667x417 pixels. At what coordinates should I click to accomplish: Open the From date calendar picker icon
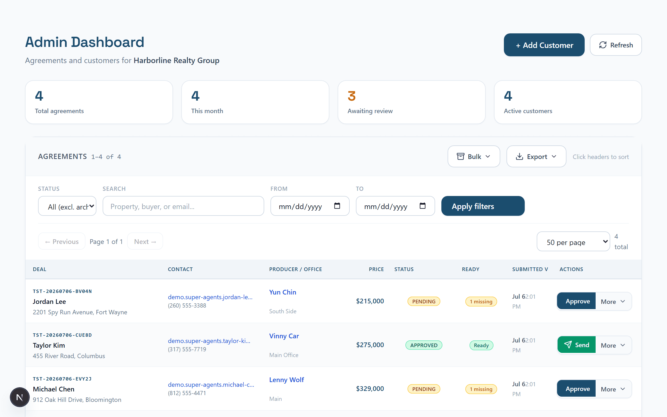coord(337,206)
